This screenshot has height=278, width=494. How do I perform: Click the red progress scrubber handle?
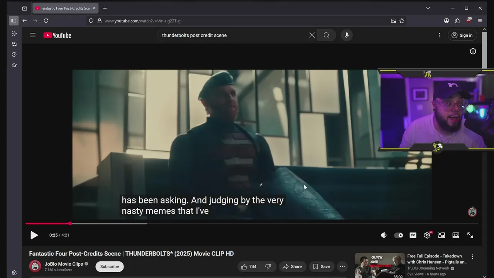pyautogui.click(x=70, y=224)
